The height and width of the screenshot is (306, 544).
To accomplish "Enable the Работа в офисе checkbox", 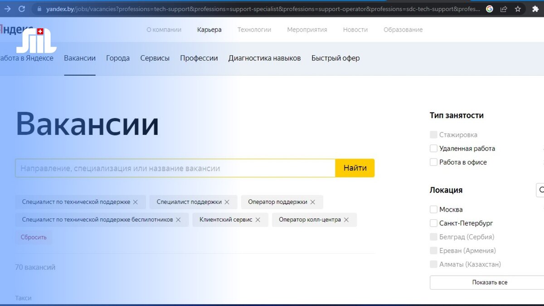I will [433, 162].
